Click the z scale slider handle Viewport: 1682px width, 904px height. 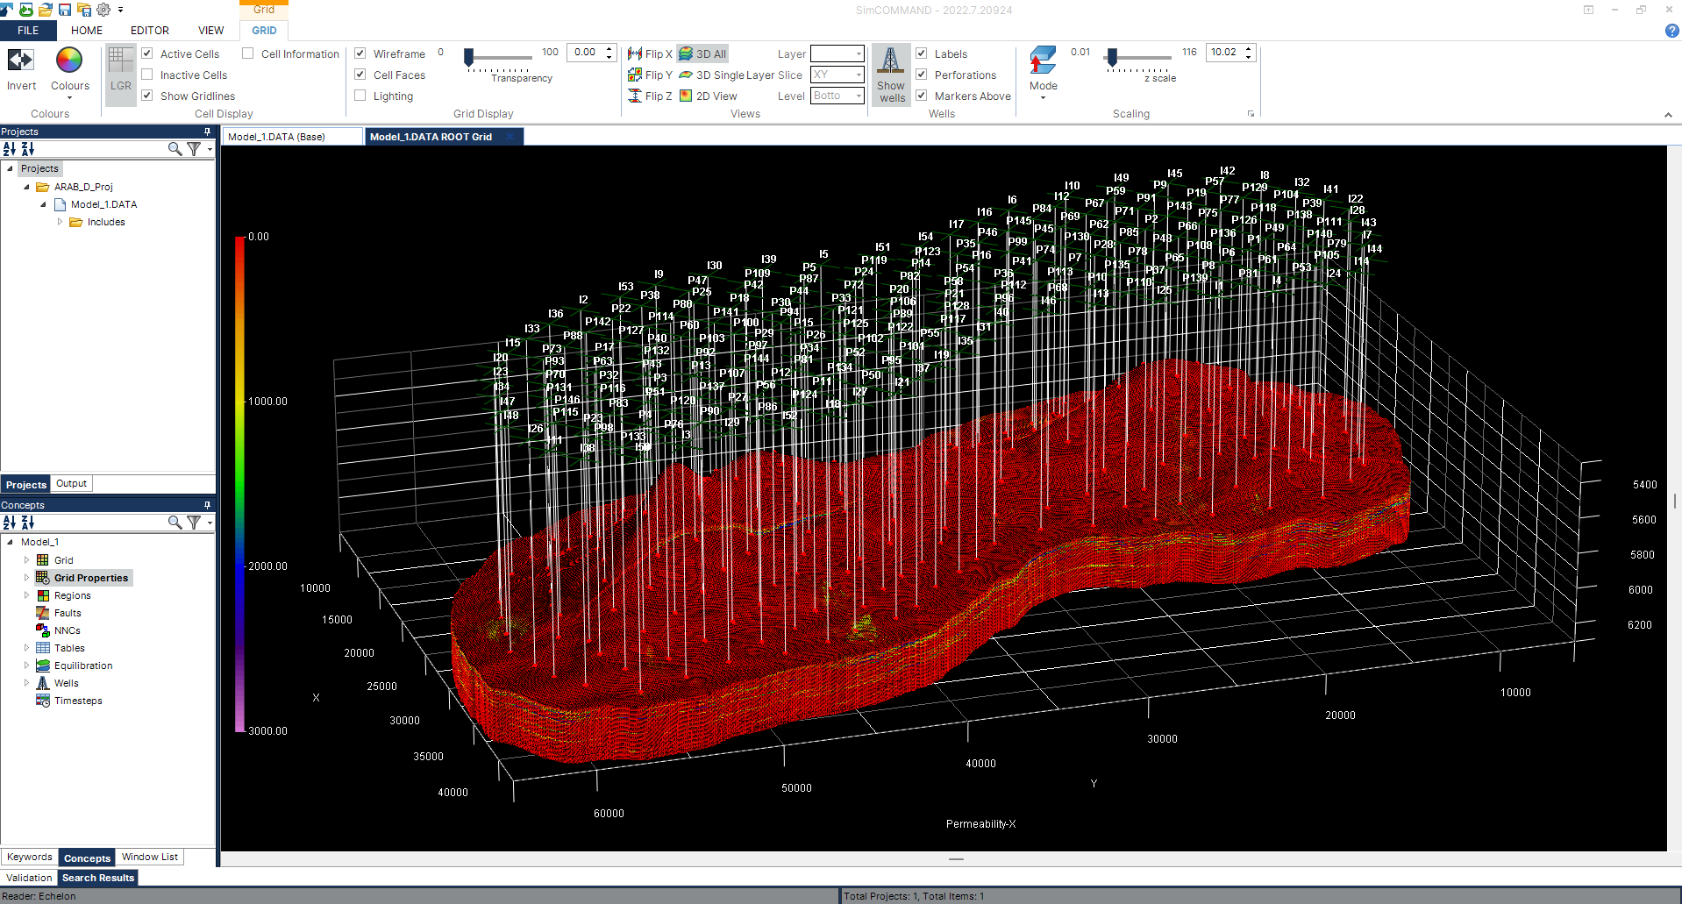click(x=1112, y=58)
